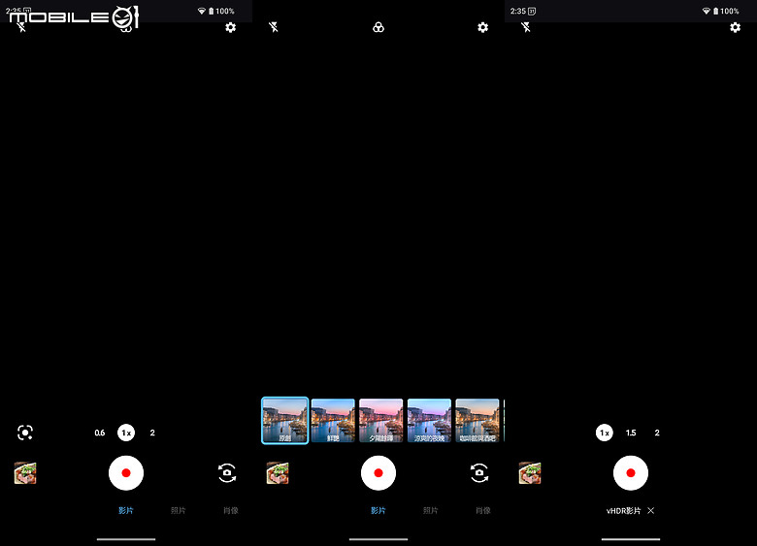757x546 pixels.
Task: Select 2 zoom on the vHDR screen
Action: click(657, 433)
